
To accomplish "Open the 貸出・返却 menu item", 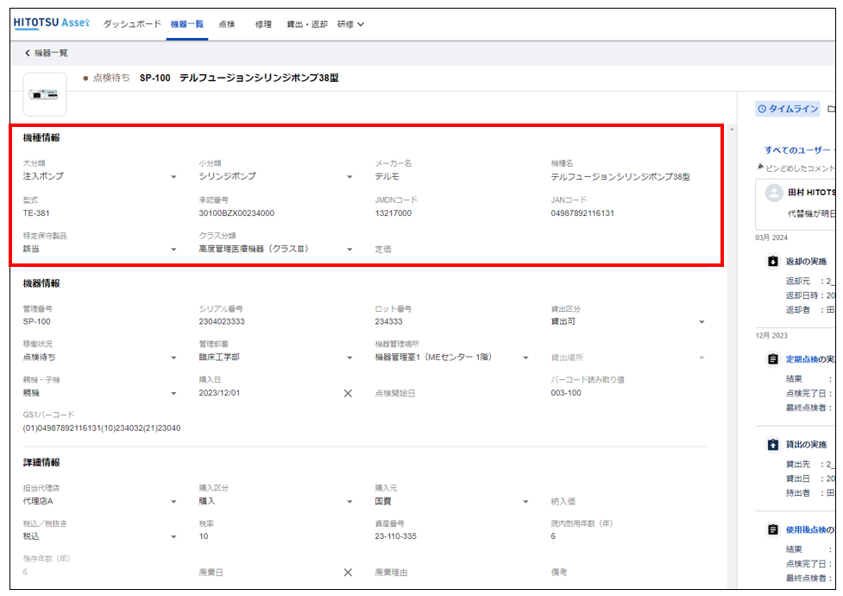I will pyautogui.click(x=307, y=23).
